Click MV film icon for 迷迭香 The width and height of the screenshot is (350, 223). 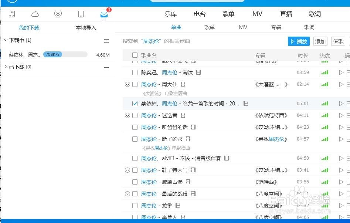coord(183,115)
